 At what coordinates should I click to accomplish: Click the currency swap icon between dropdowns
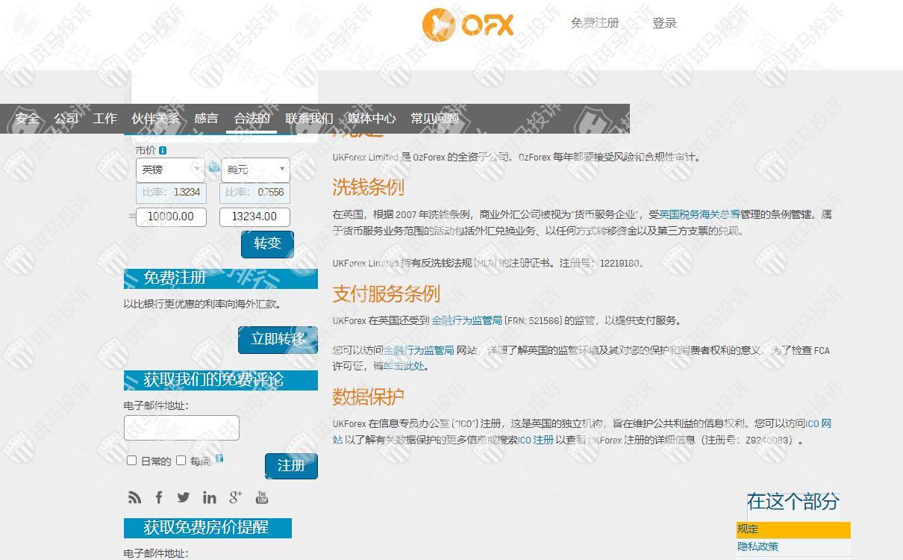(x=213, y=167)
